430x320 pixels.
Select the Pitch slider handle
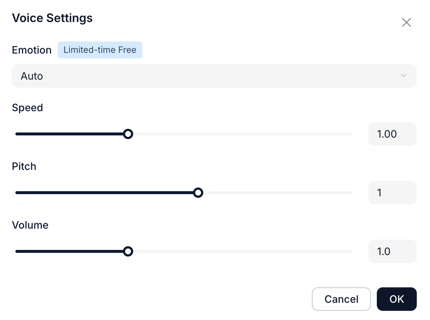[198, 193]
